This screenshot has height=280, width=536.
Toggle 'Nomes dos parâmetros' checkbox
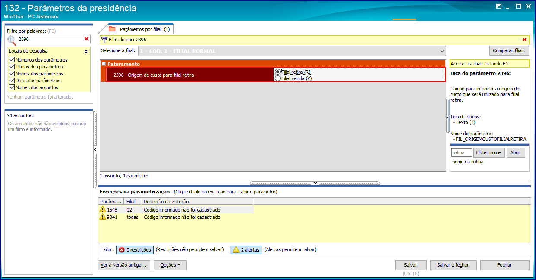coord(12,74)
